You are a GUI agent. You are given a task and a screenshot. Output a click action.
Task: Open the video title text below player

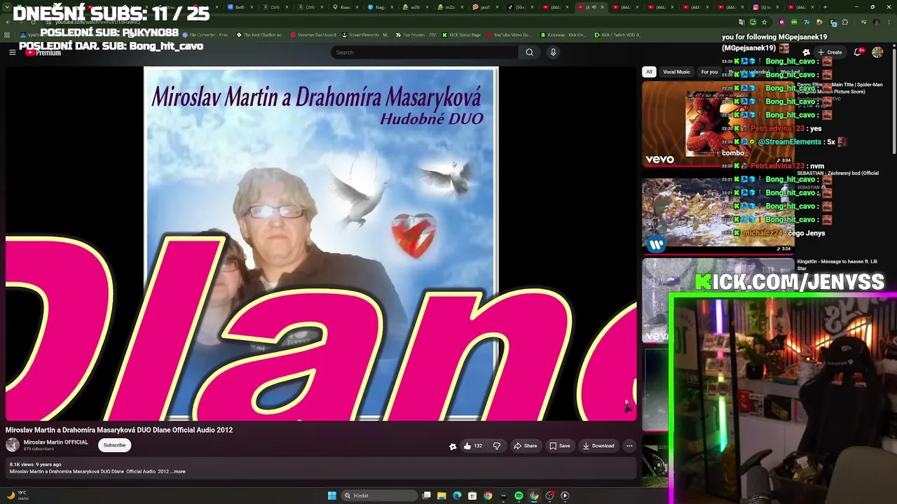[119, 430]
